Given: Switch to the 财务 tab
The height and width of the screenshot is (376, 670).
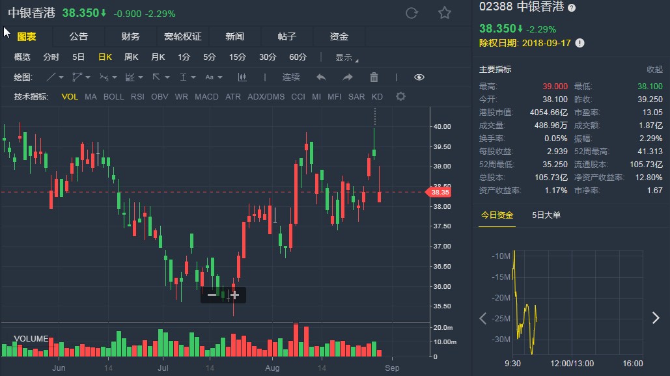Looking at the screenshot, I should pos(130,36).
